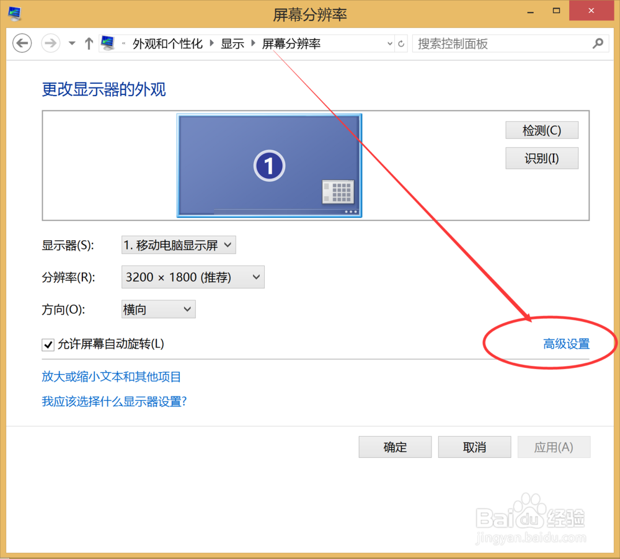This screenshot has width=620, height=559.
Task: Click the 我应该选择什么显示器设置 help link
Action: [114, 401]
